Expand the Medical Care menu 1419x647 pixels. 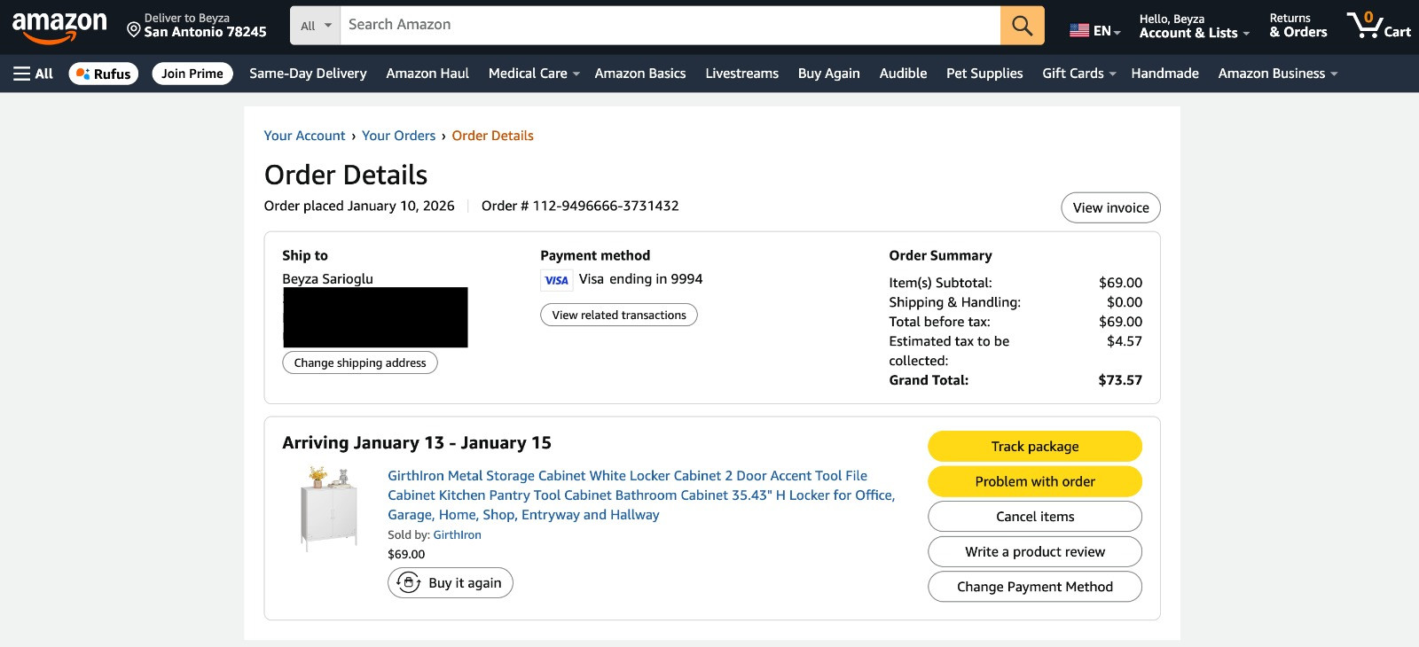click(533, 74)
